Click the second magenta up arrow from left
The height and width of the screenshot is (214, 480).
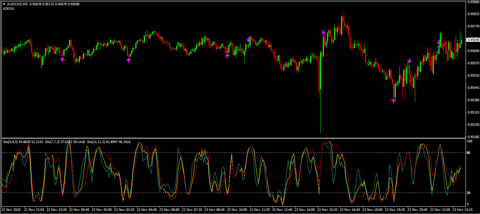pos(129,60)
